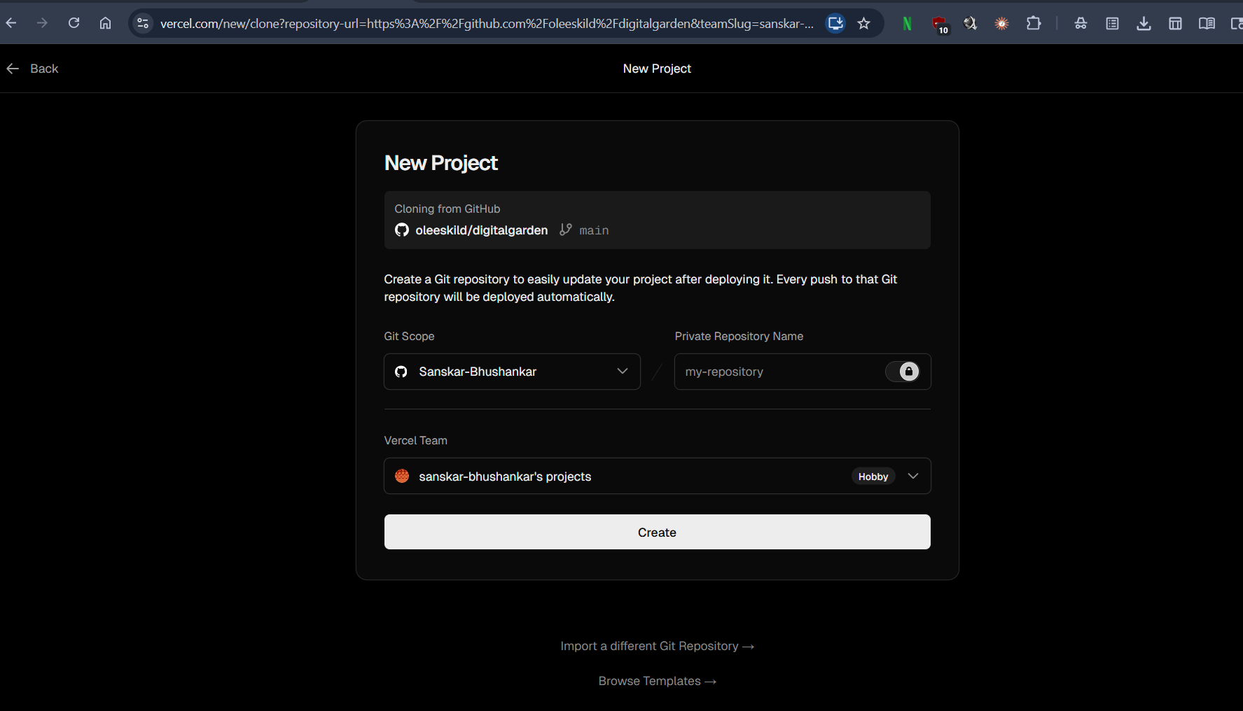Image resolution: width=1243 pixels, height=711 pixels.
Task: Open the globe magnifier extension
Action: 970,24
